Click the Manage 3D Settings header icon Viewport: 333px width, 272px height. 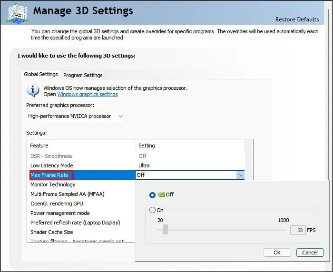click(x=17, y=14)
